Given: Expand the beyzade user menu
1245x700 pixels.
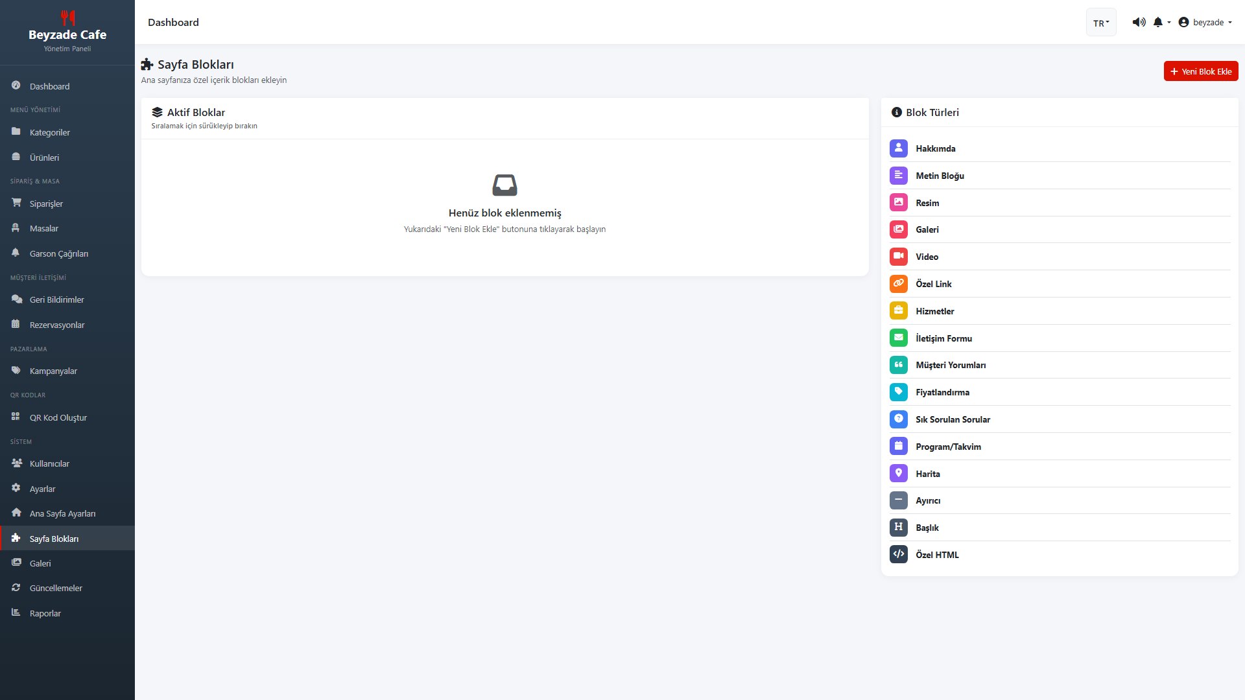Looking at the screenshot, I should (1205, 22).
